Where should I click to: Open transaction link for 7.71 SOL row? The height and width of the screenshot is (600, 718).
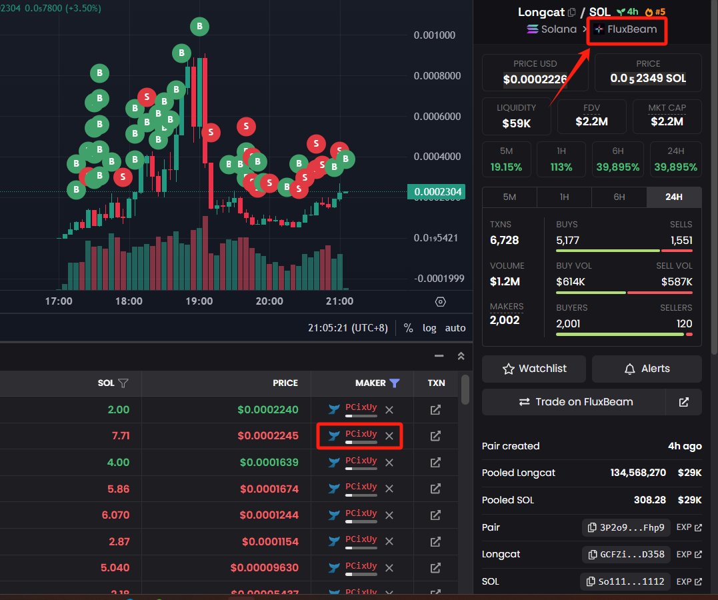[x=435, y=436]
